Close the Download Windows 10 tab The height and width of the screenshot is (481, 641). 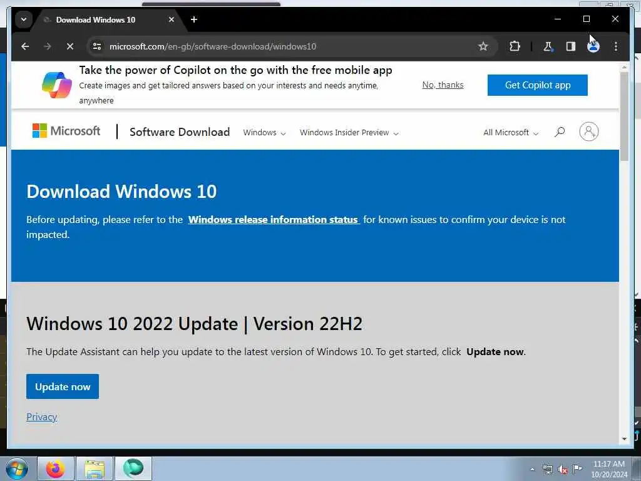(172, 19)
